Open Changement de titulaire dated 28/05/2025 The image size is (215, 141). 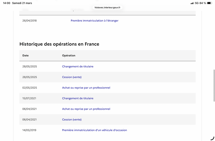(78, 66)
